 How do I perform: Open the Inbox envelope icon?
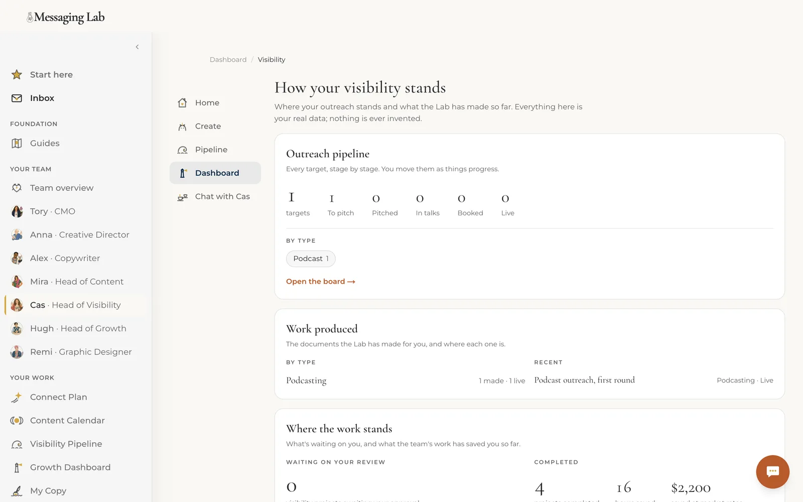point(17,98)
